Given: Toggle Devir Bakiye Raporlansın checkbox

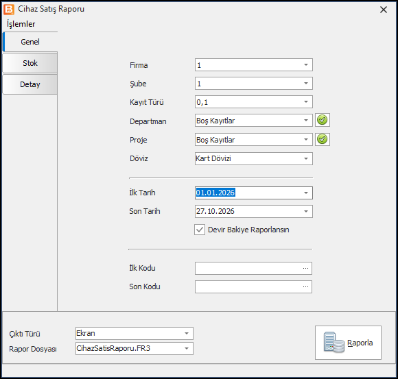Looking at the screenshot, I should [x=200, y=230].
